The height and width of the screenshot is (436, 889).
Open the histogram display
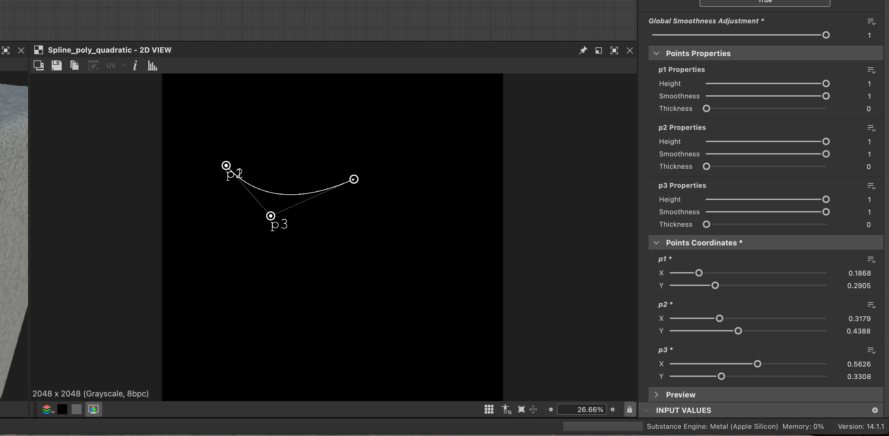pyautogui.click(x=153, y=65)
